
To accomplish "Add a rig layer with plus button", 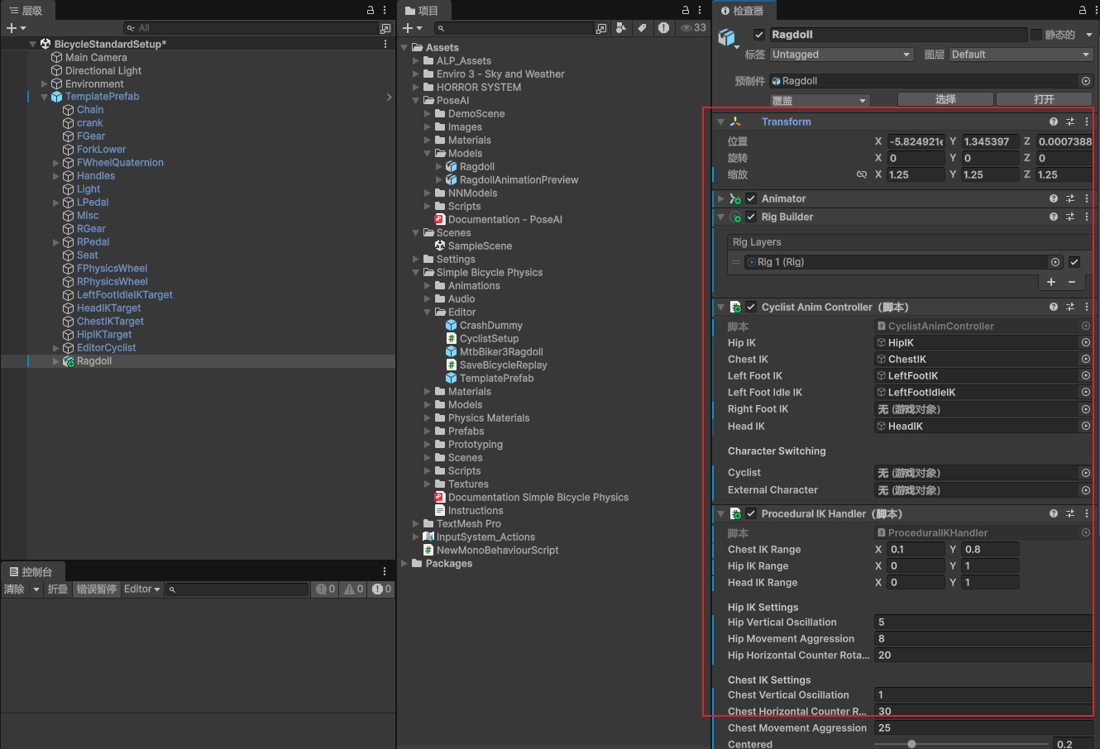I will 1051,282.
